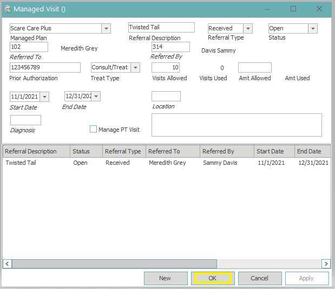This screenshot has width=335, height=289.
Task: Sort by Referral Description column header
Action: pyautogui.click(x=36, y=151)
